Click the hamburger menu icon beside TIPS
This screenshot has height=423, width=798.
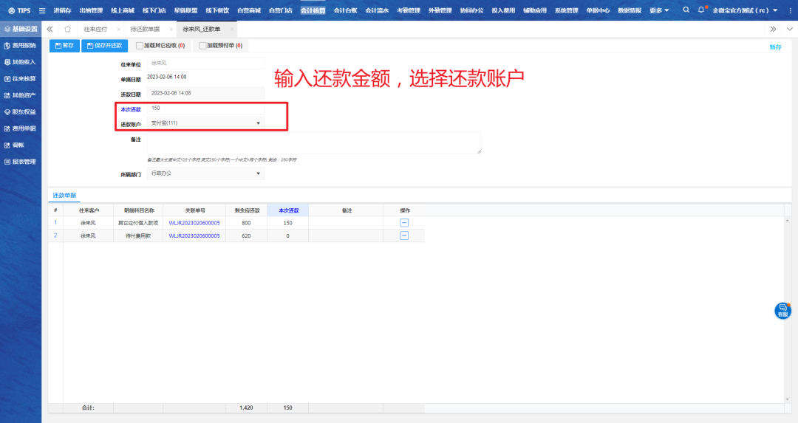pyautogui.click(x=41, y=10)
